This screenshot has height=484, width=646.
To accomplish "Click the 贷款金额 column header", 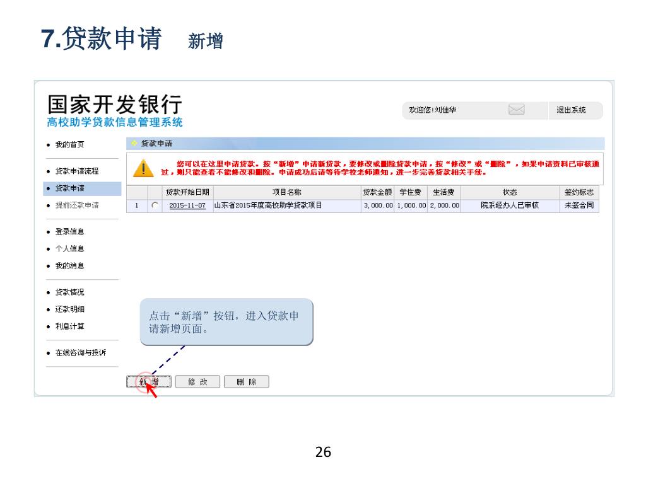I will tap(377, 192).
